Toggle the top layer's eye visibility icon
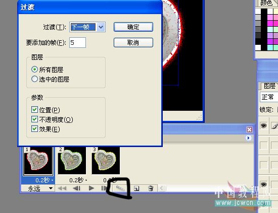This screenshot has height=213, width=278. [x=264, y=126]
